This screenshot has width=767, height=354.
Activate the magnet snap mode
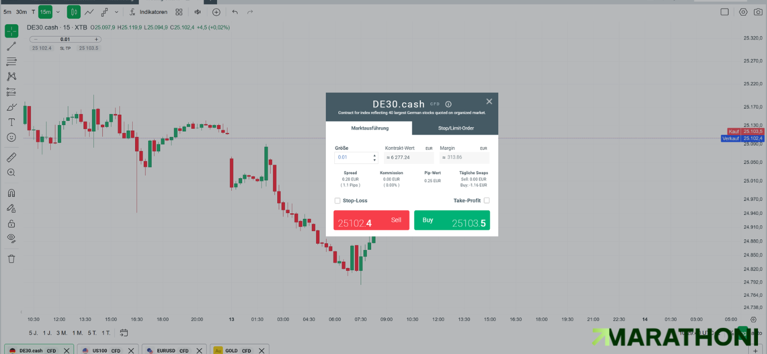[x=11, y=193]
